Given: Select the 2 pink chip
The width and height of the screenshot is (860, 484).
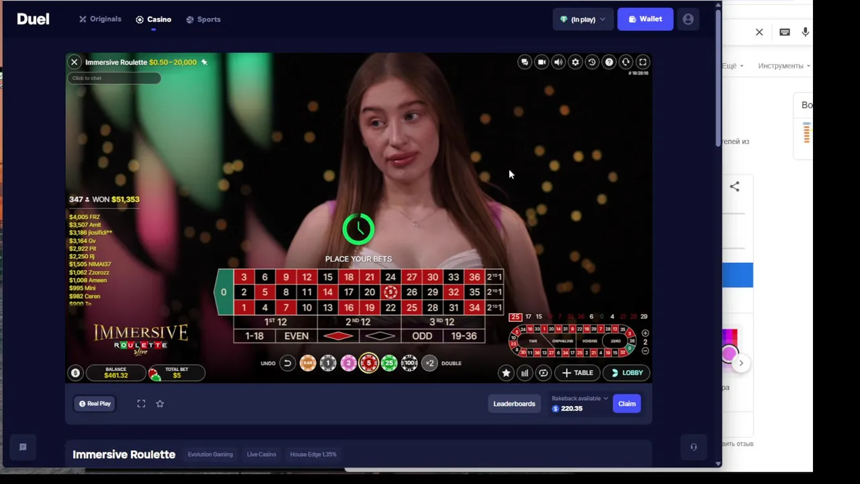Looking at the screenshot, I should tap(348, 363).
